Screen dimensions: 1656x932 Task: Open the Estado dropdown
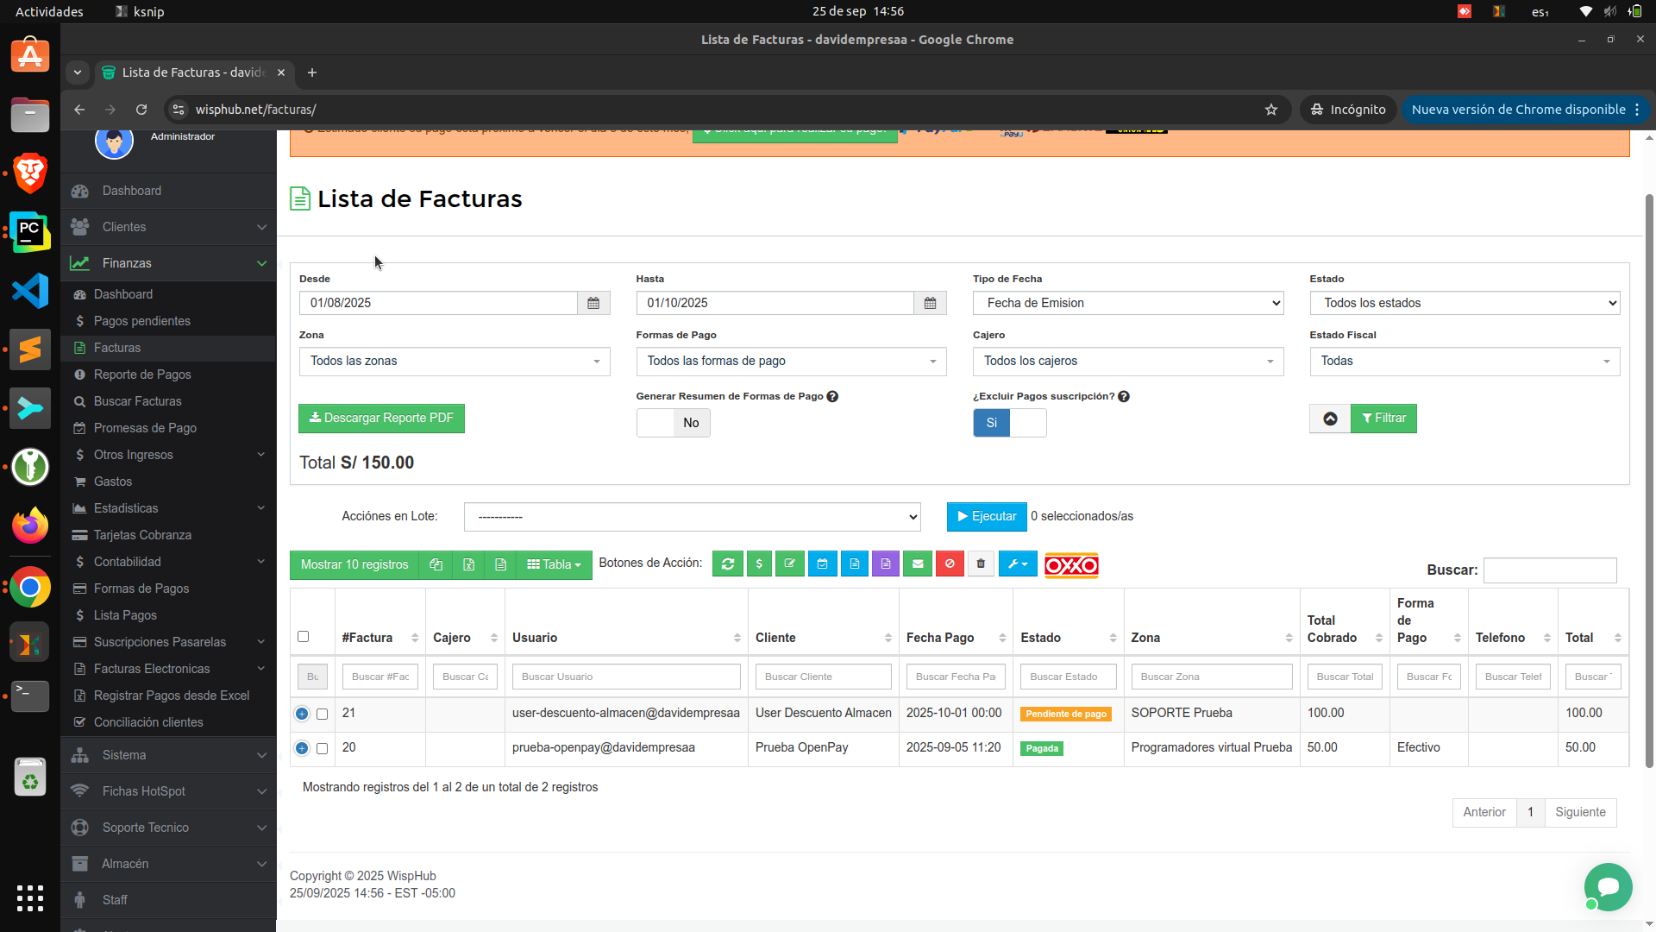[1464, 303]
